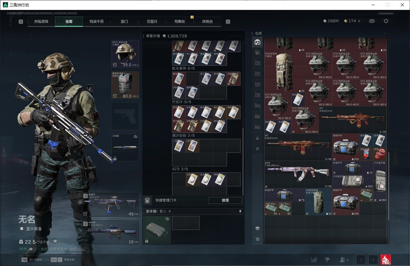Click the add currency plus next to 174
410x266 pixels.
(x=359, y=21)
